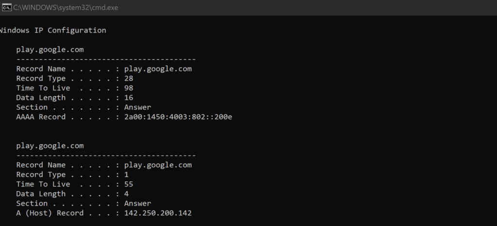Open the cmd.exe system menu icon
Image resolution: width=497 pixels, height=226 pixels.
click(7, 7)
